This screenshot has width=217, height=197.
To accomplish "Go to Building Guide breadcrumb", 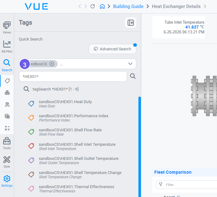I will 128,6.
